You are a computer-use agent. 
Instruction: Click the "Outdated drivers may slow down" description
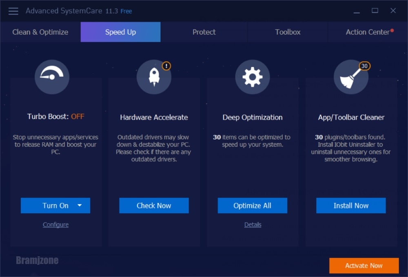pos(153,148)
